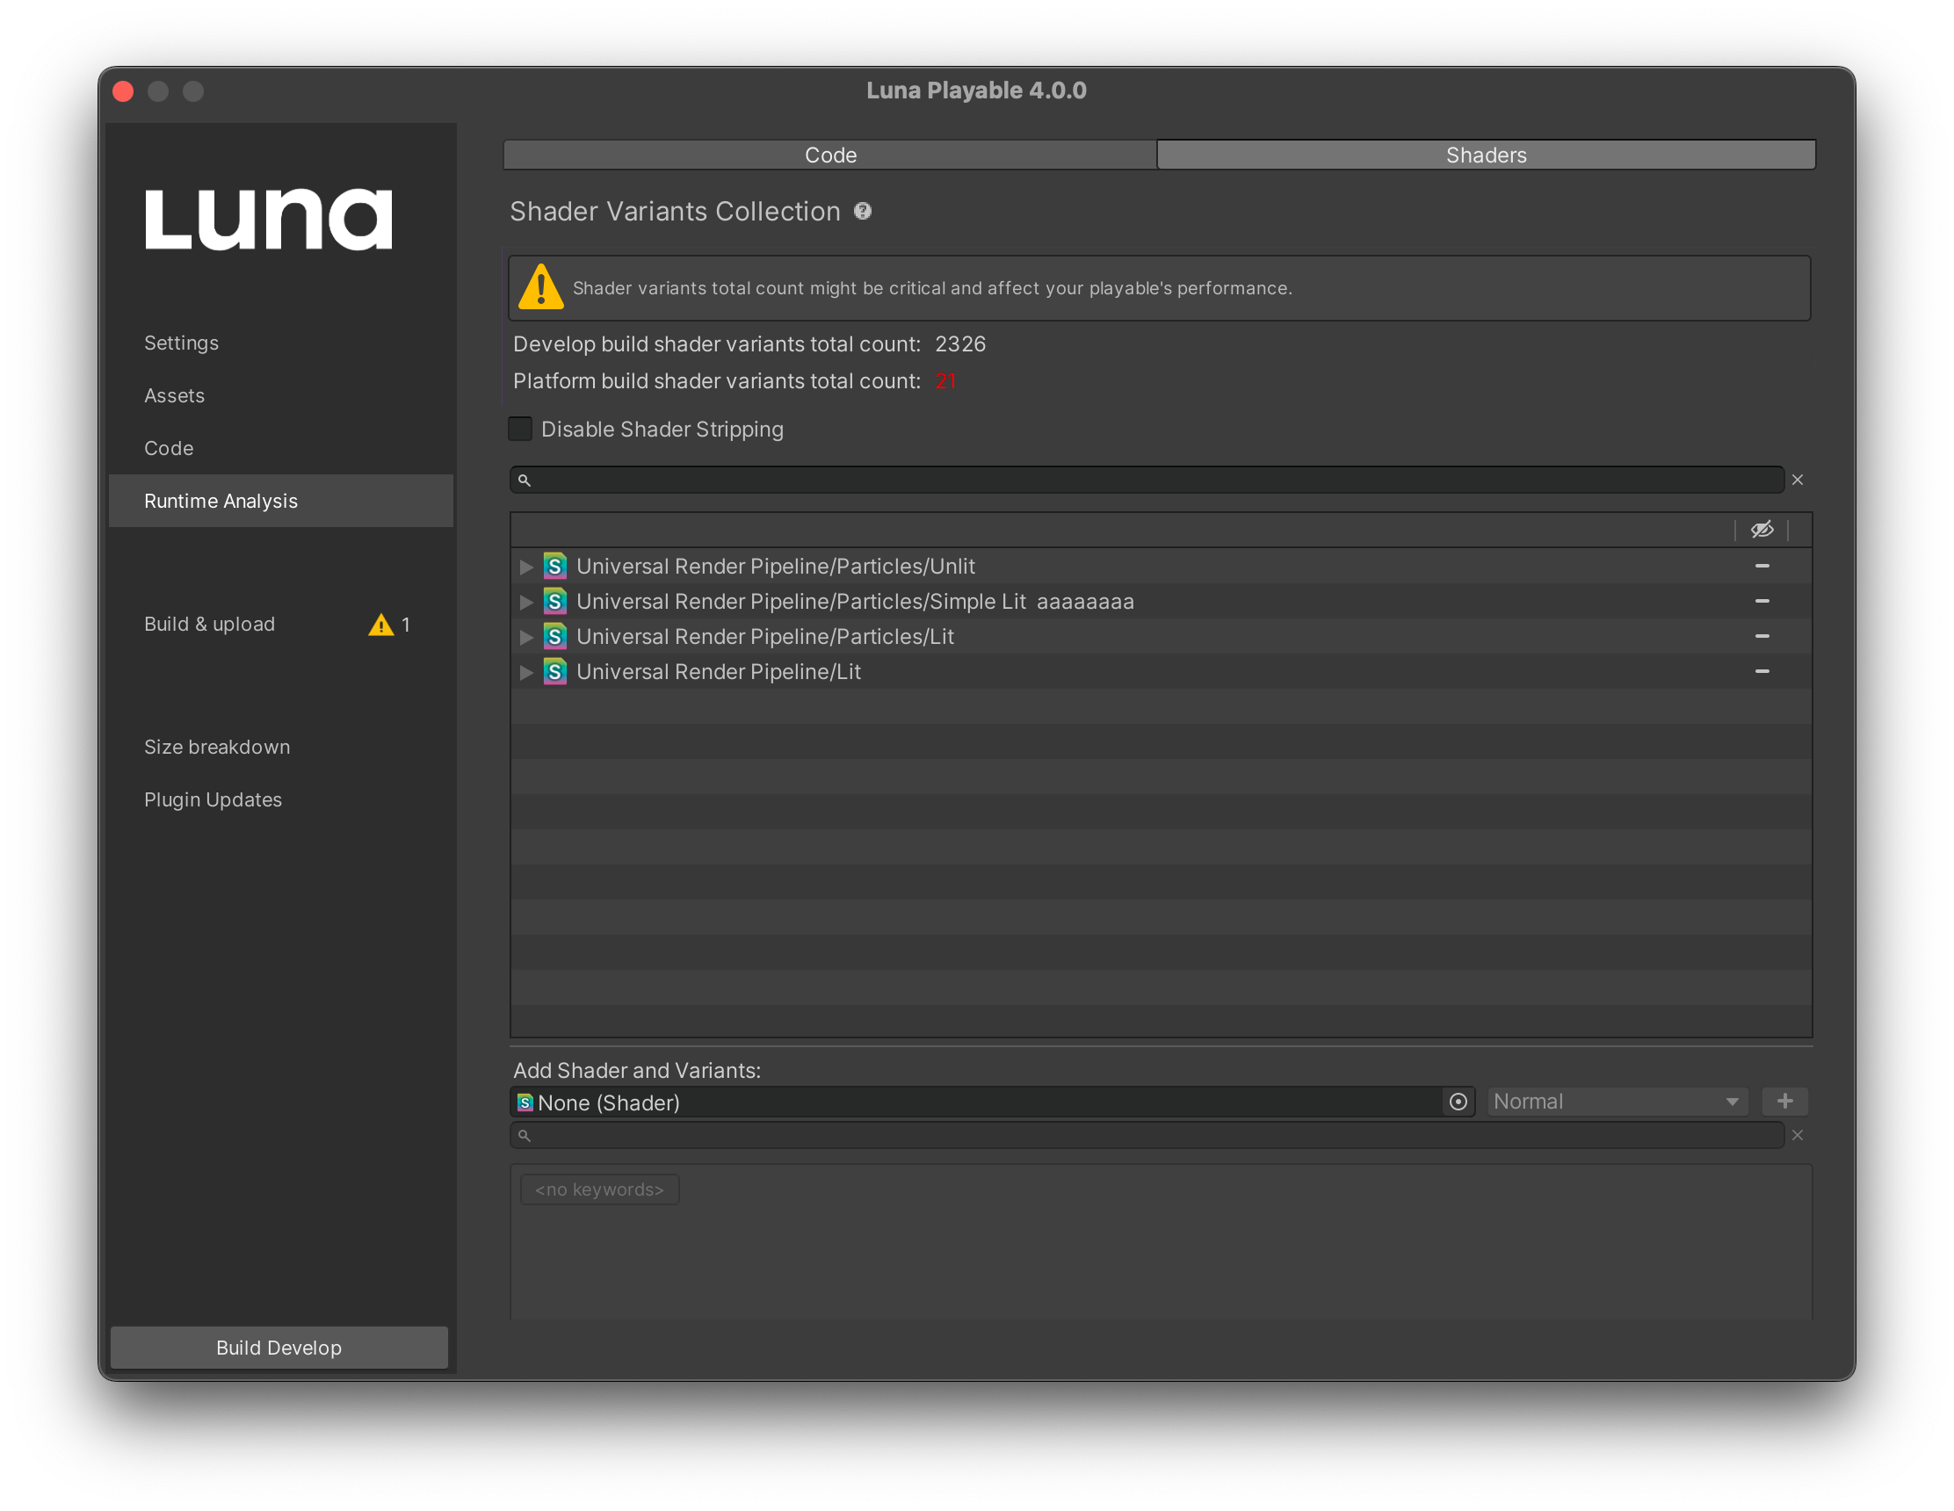Click the Luna logo
Screen dimensions: 1954x1511
coord(268,218)
